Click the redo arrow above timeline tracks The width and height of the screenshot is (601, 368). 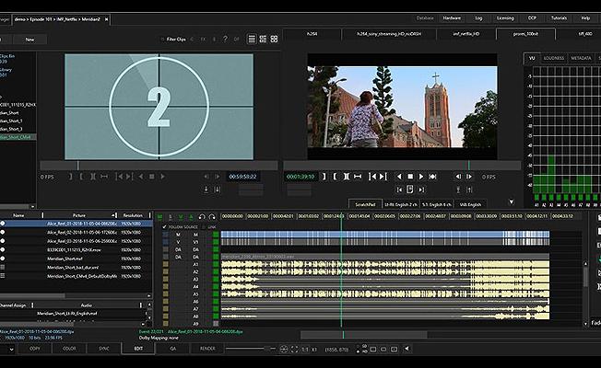(x=212, y=217)
